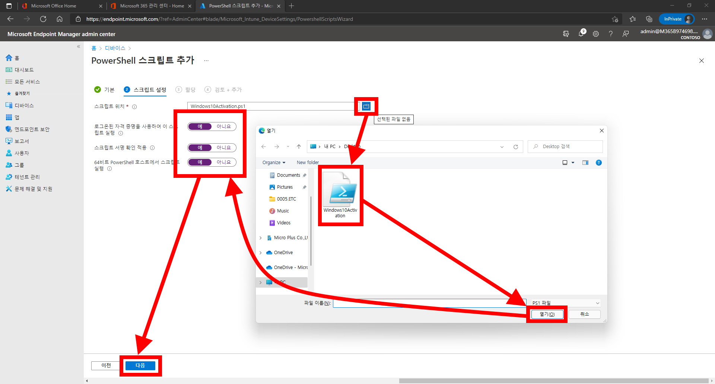
Task: Open feedback icon in header
Action: click(626, 34)
